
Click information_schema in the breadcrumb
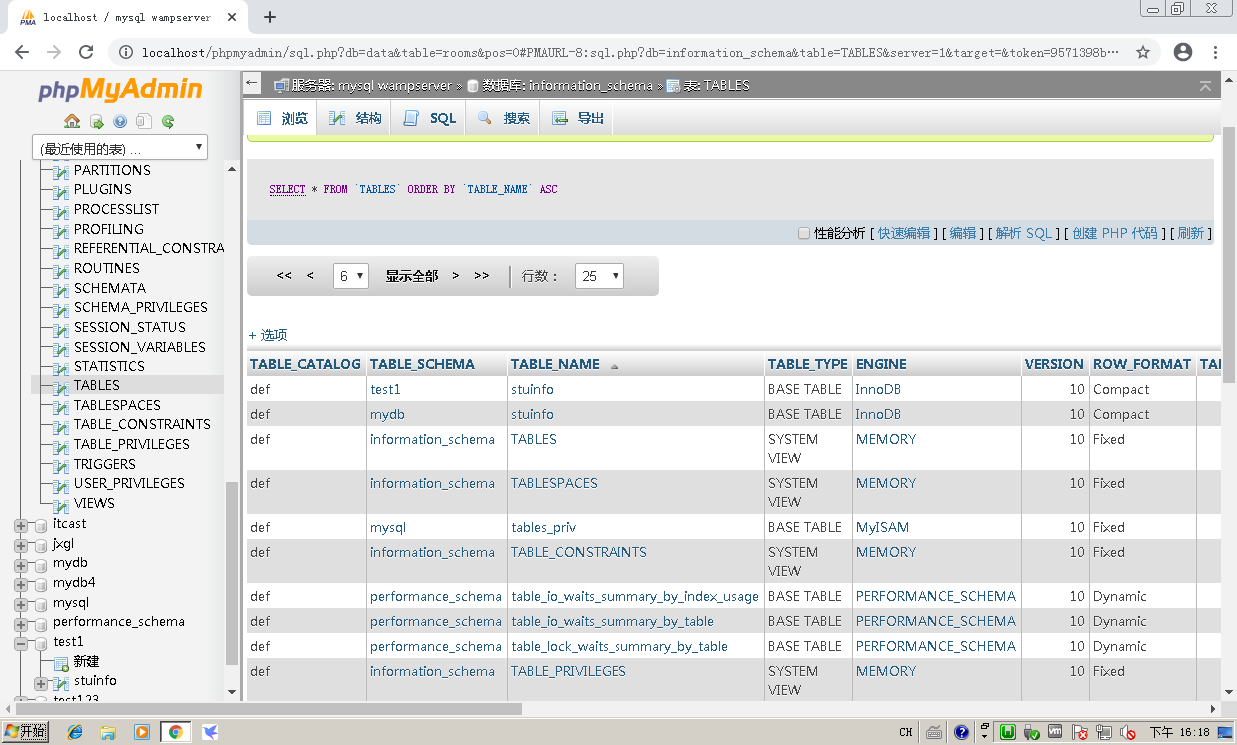(x=591, y=86)
